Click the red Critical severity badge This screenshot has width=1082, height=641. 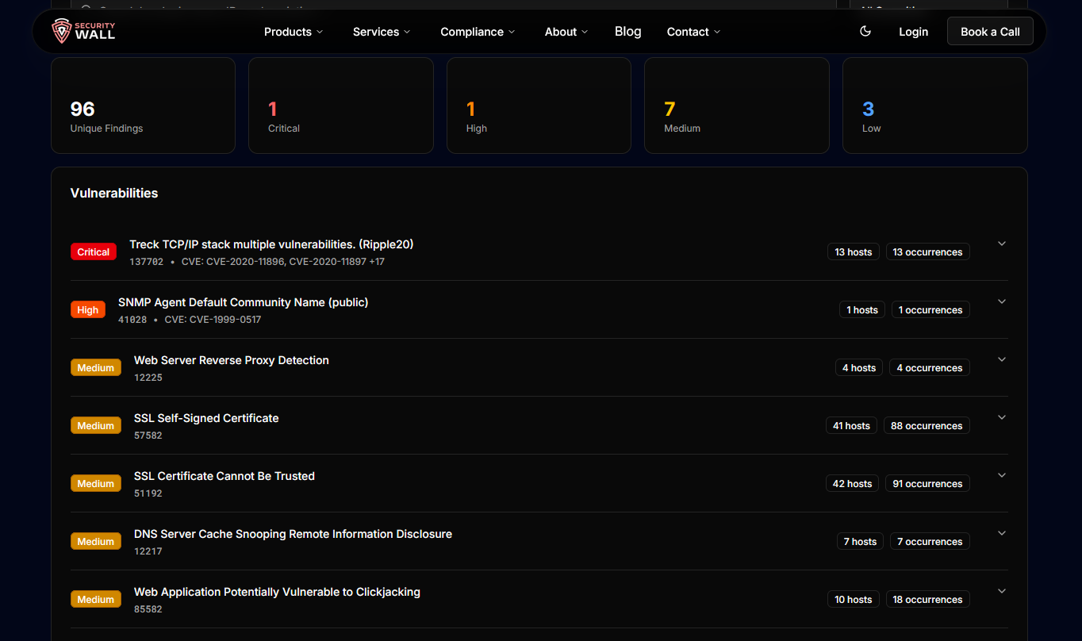(x=93, y=252)
